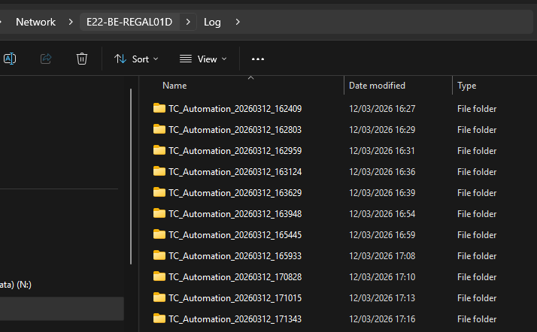Click folder icon of TC_Automation_20260312_165933
Viewport: 537px width, 332px height.
click(x=159, y=255)
